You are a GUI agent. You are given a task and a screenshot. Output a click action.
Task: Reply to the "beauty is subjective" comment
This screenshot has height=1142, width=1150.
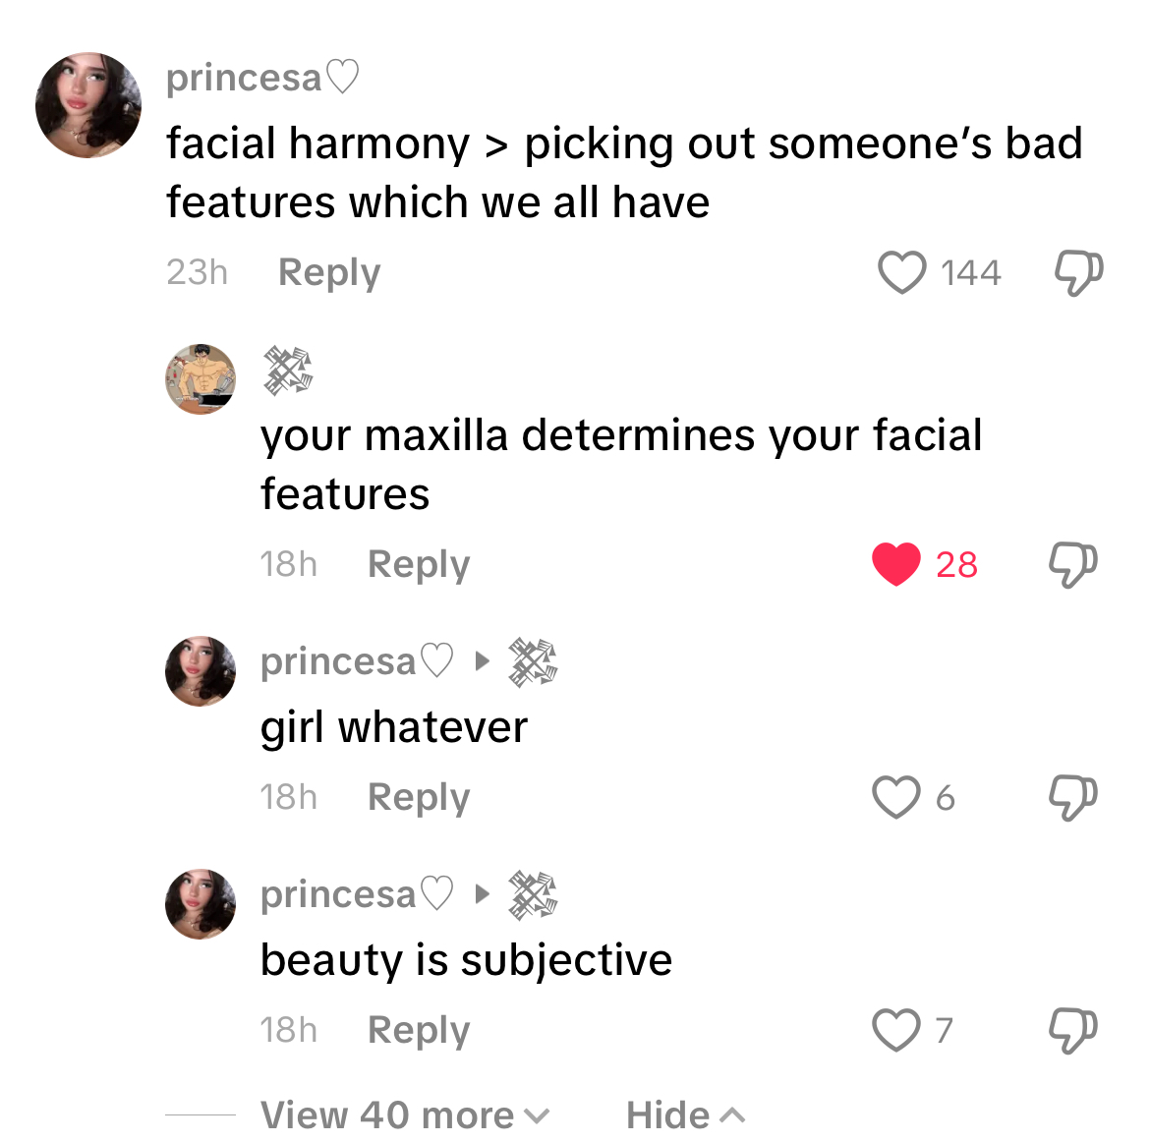coord(418,1030)
